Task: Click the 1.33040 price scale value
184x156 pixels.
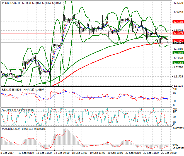Action: coord(178,58)
